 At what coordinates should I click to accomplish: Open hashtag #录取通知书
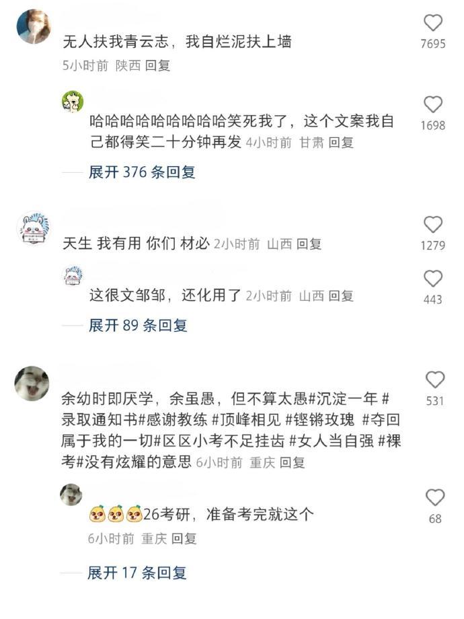99,420
